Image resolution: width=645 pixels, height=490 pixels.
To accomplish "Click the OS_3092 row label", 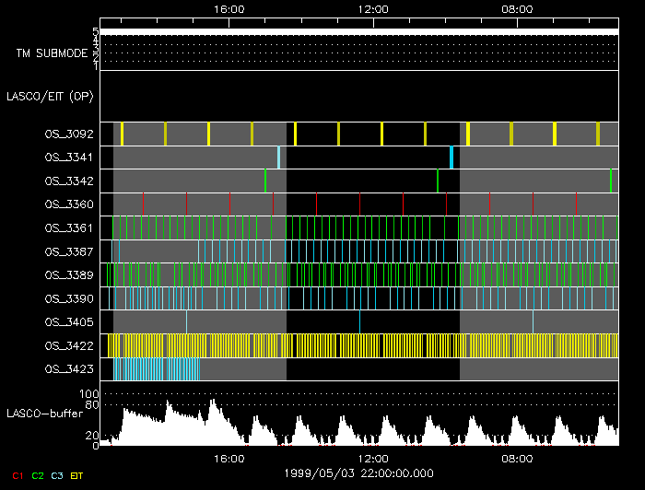I will coord(68,134).
